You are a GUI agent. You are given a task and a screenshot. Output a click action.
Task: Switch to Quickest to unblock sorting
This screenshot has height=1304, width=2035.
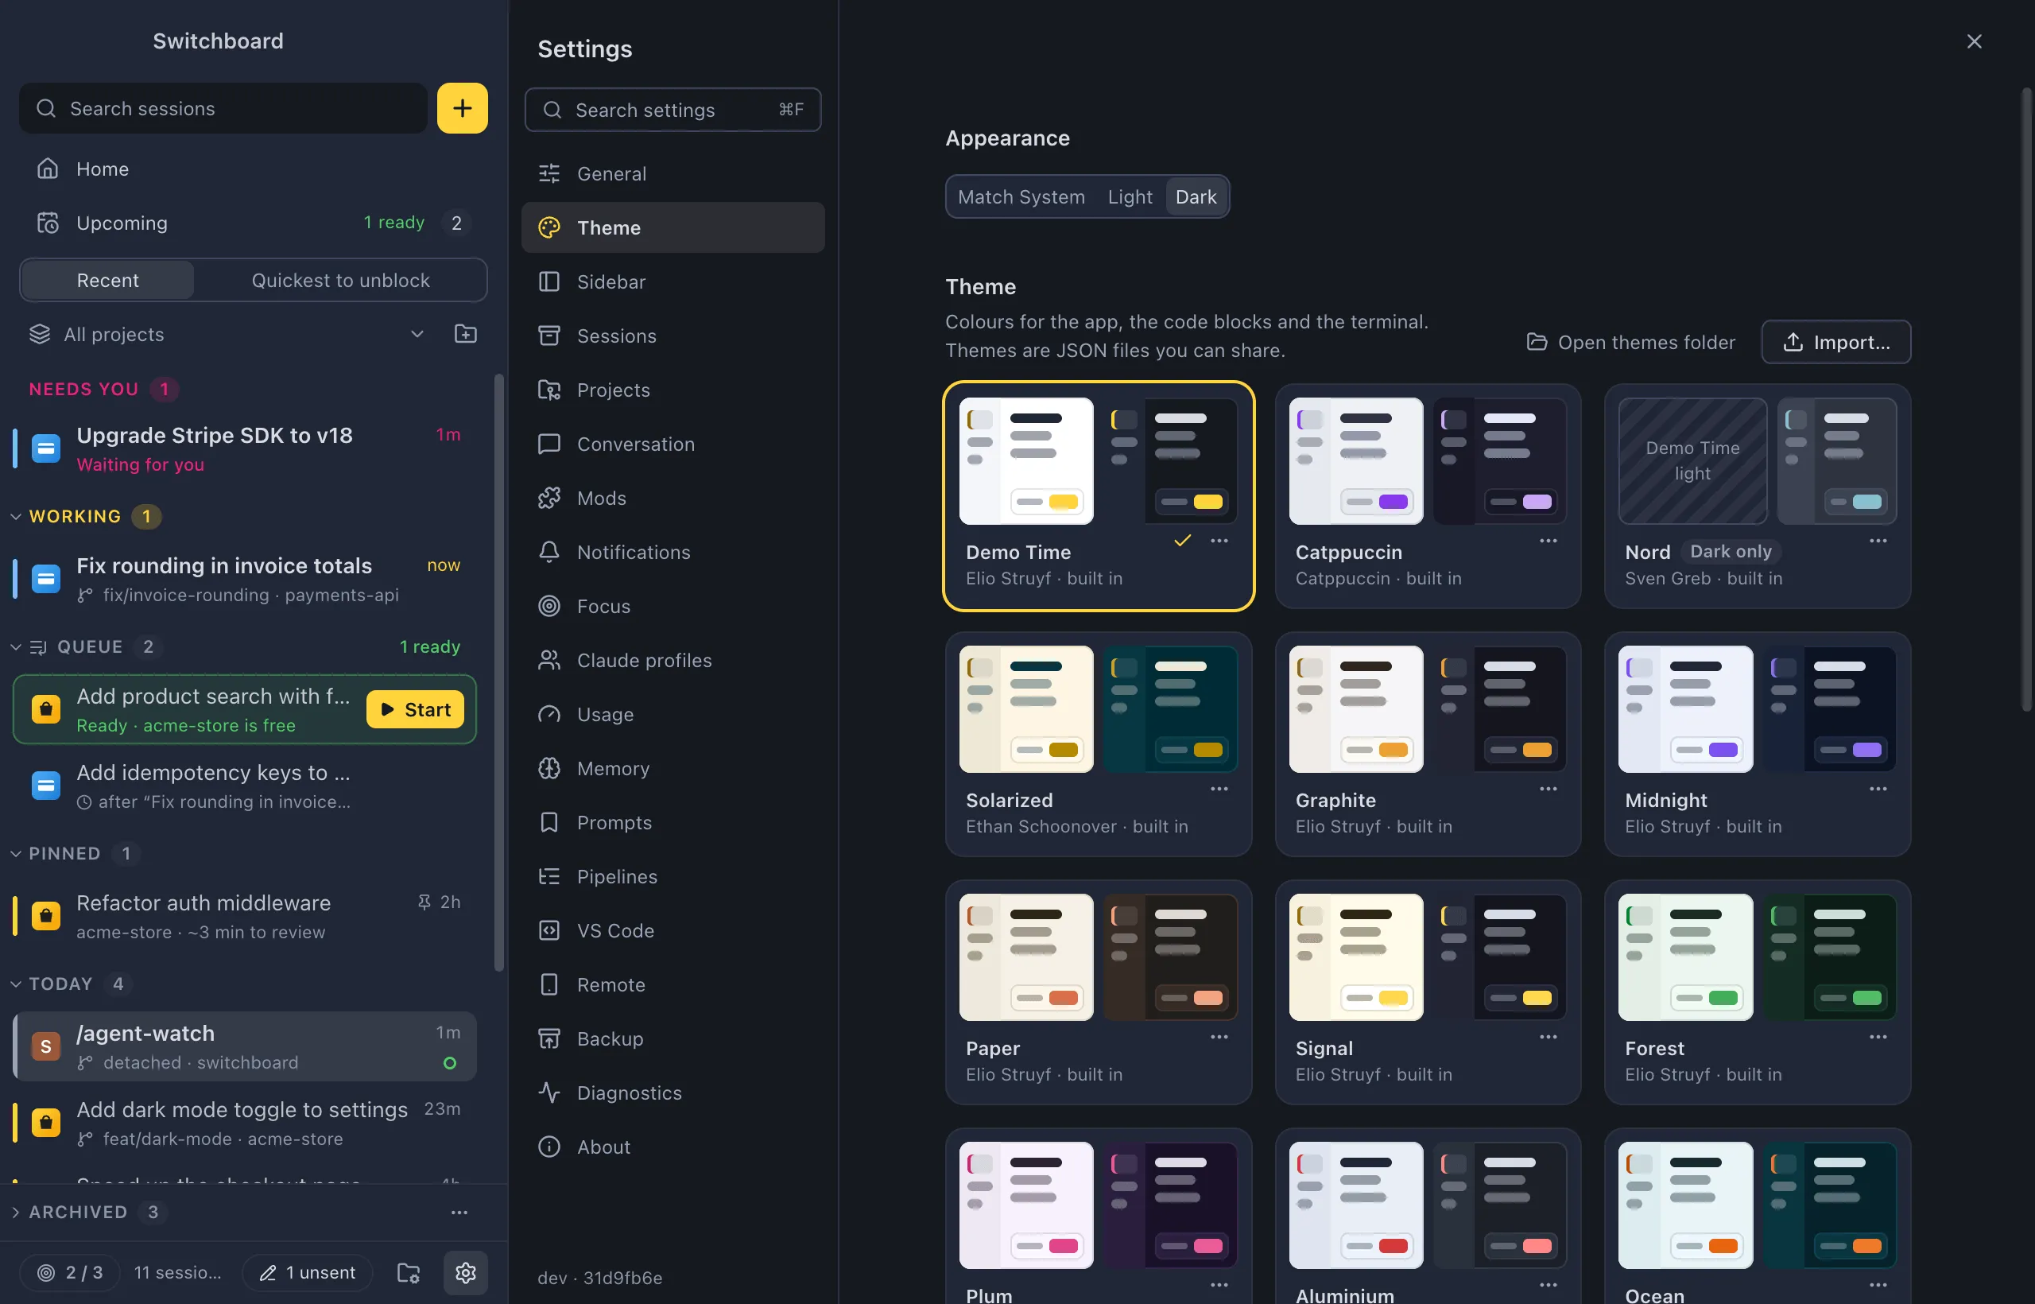340,280
